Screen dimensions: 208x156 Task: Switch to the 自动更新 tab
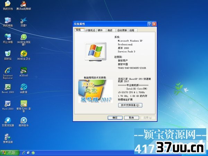pos(122,31)
